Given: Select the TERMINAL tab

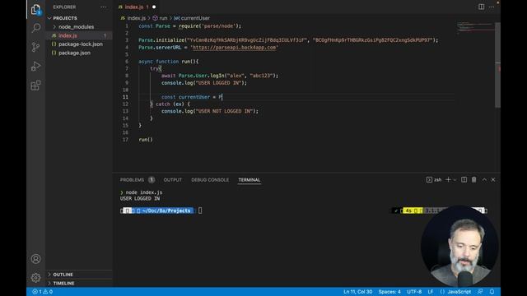Looking at the screenshot, I should click(x=250, y=180).
